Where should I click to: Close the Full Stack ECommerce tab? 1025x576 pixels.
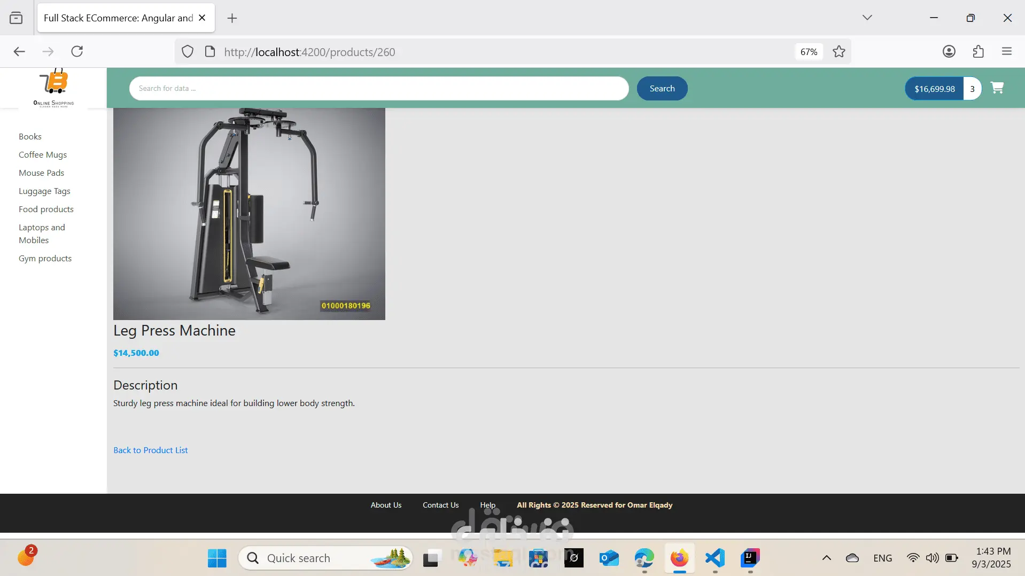tap(202, 18)
